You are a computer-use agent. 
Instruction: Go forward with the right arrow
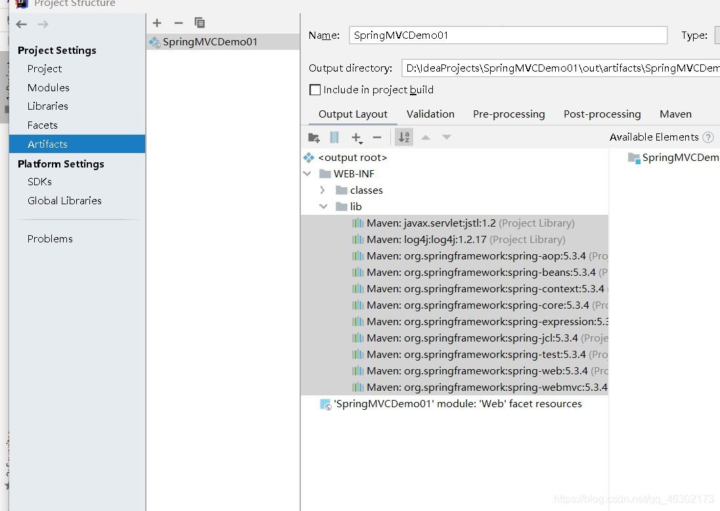[x=43, y=24]
